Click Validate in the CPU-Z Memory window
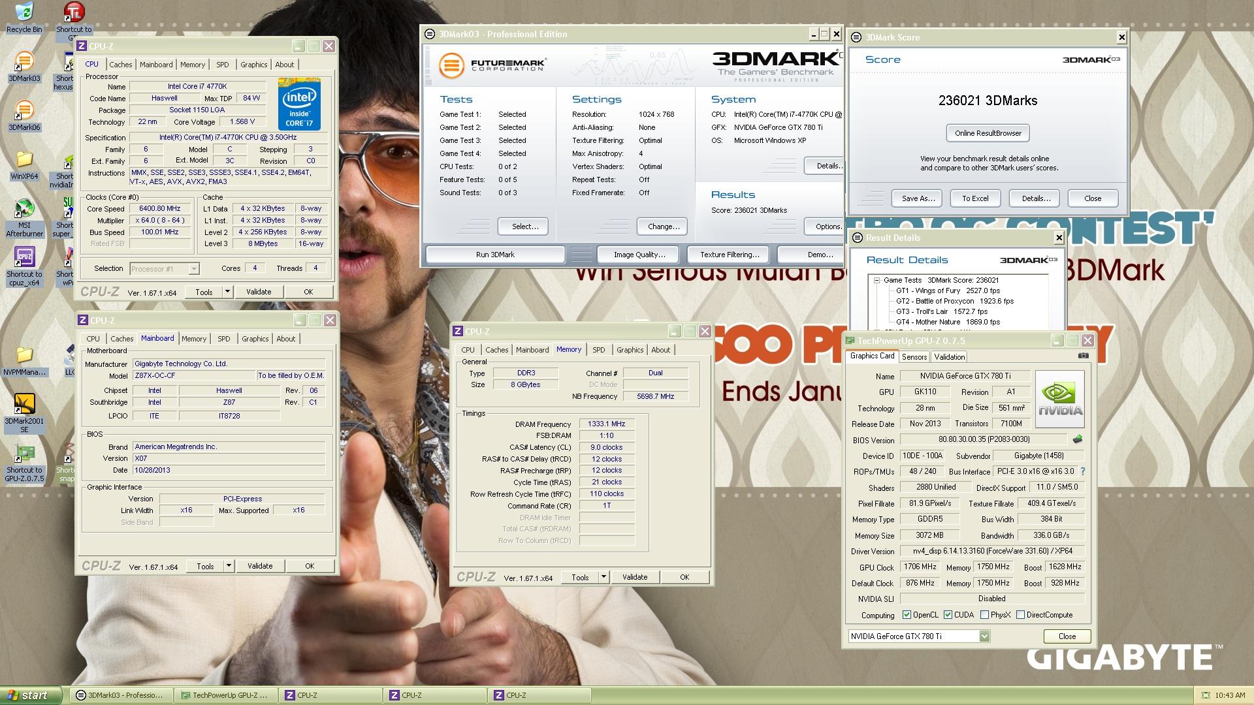 coord(635,577)
